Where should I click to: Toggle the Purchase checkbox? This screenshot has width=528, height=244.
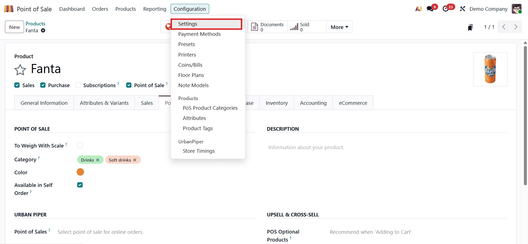[x=43, y=85]
